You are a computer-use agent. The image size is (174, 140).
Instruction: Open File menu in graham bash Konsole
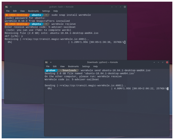point(8,11)
